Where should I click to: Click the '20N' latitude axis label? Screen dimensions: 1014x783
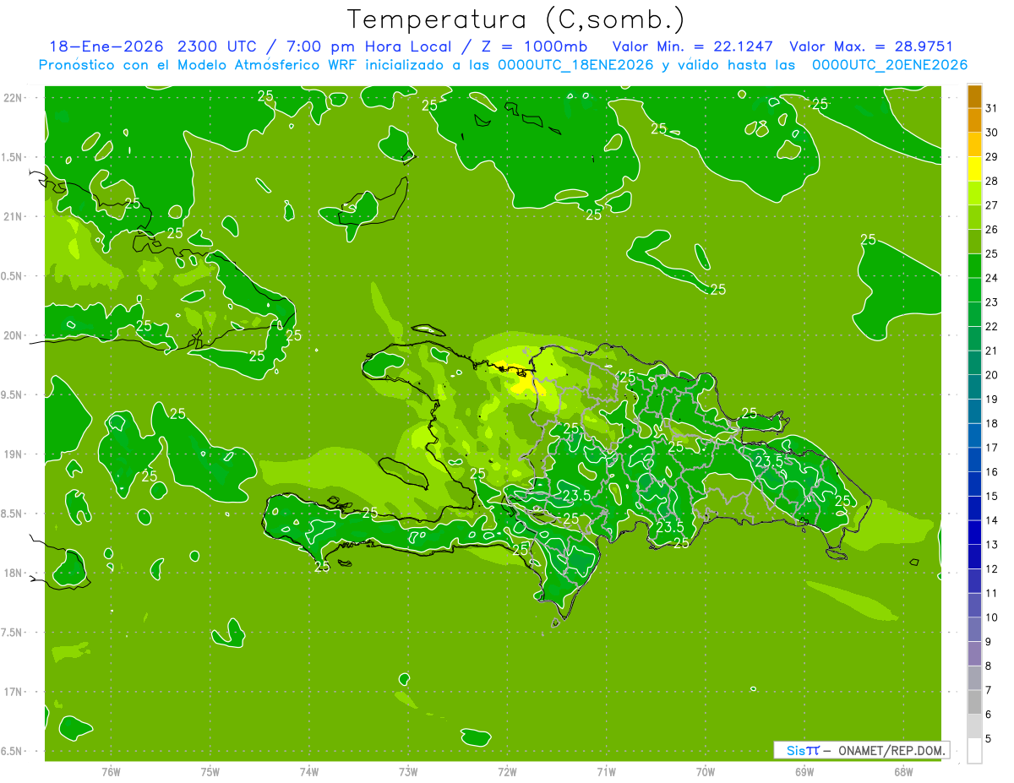click(x=13, y=335)
